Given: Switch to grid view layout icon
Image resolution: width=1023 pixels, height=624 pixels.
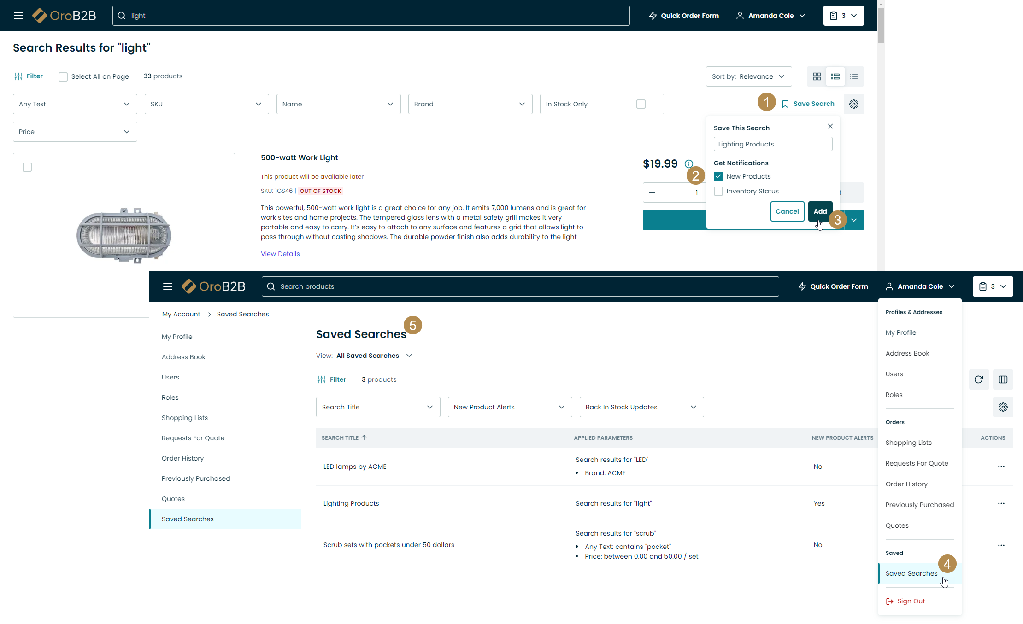Looking at the screenshot, I should pos(817,76).
